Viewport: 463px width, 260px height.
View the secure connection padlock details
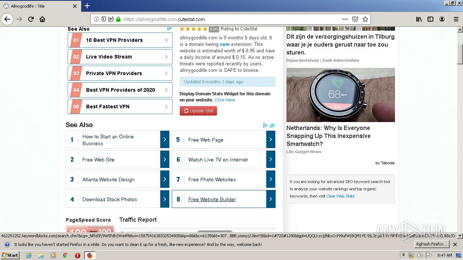pyautogui.click(x=118, y=19)
